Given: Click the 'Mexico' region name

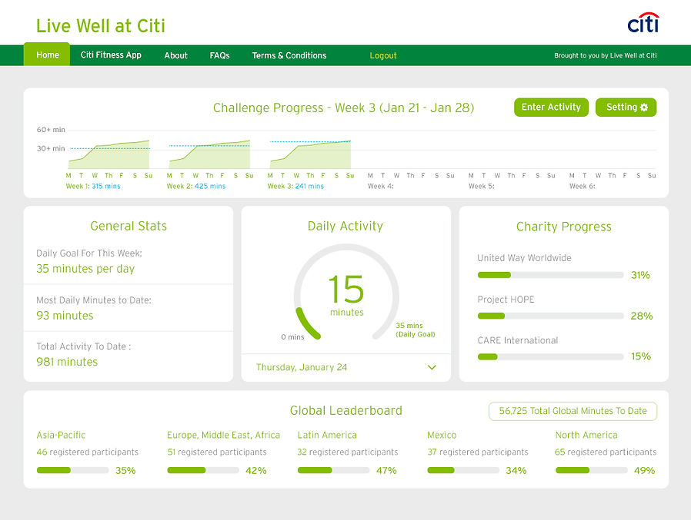Looking at the screenshot, I should 442,435.
